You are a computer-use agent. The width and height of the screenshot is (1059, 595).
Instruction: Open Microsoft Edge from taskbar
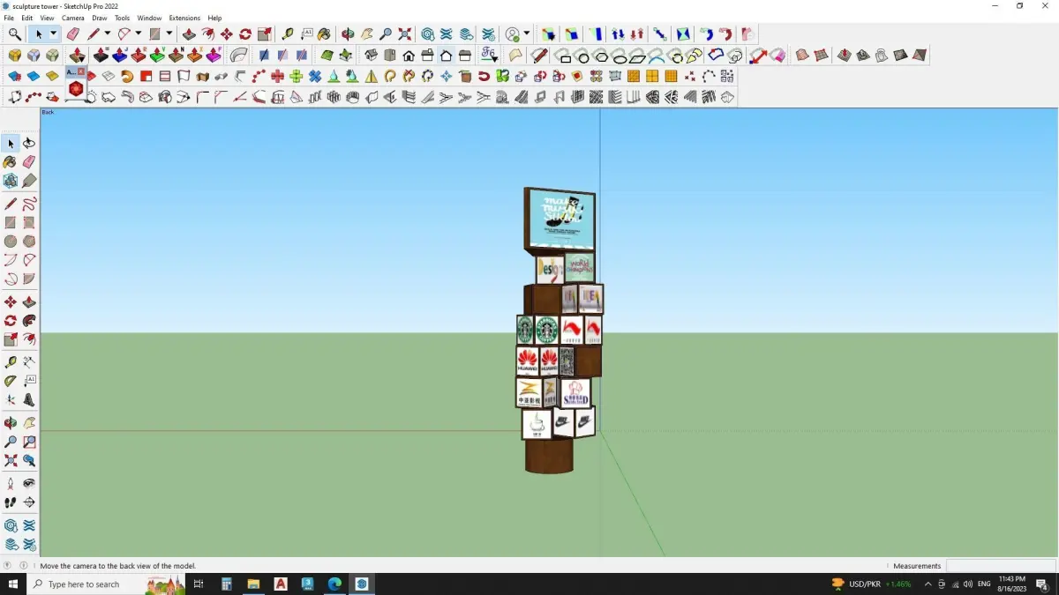[x=334, y=584]
